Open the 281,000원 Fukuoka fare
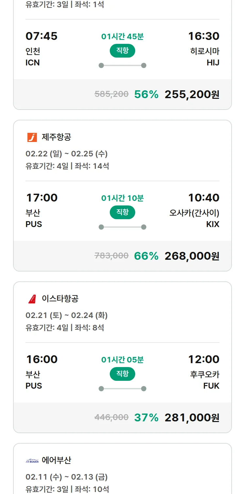 pyautogui.click(x=192, y=417)
